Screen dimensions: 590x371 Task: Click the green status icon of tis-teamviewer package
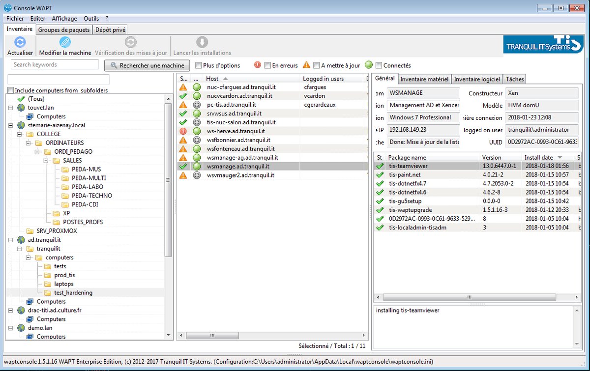[x=380, y=166]
